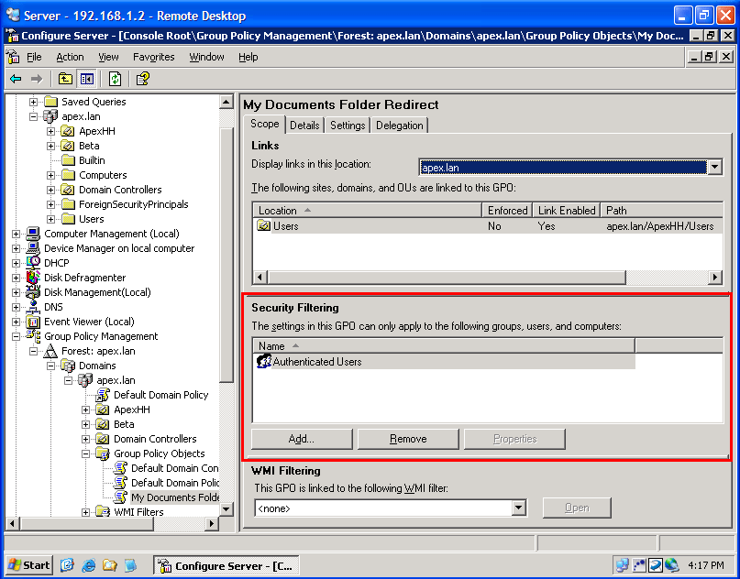The width and height of the screenshot is (740, 579).
Task: Select the Saved Queries folder icon
Action: [x=50, y=102]
